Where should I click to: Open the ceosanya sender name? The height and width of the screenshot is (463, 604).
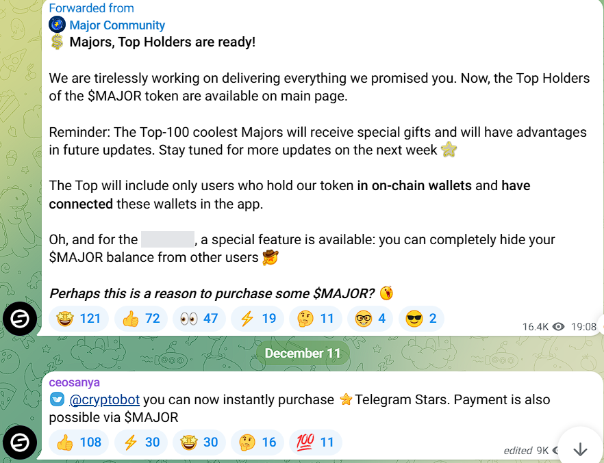tap(75, 382)
